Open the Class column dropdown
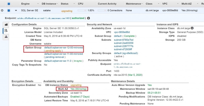 click(158, 4)
